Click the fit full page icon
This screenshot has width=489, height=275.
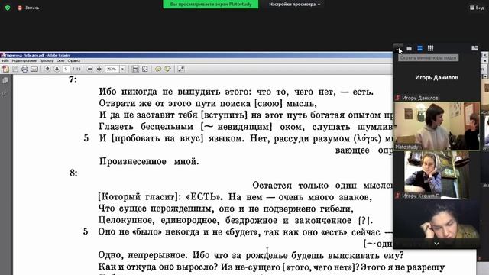(x=144, y=69)
